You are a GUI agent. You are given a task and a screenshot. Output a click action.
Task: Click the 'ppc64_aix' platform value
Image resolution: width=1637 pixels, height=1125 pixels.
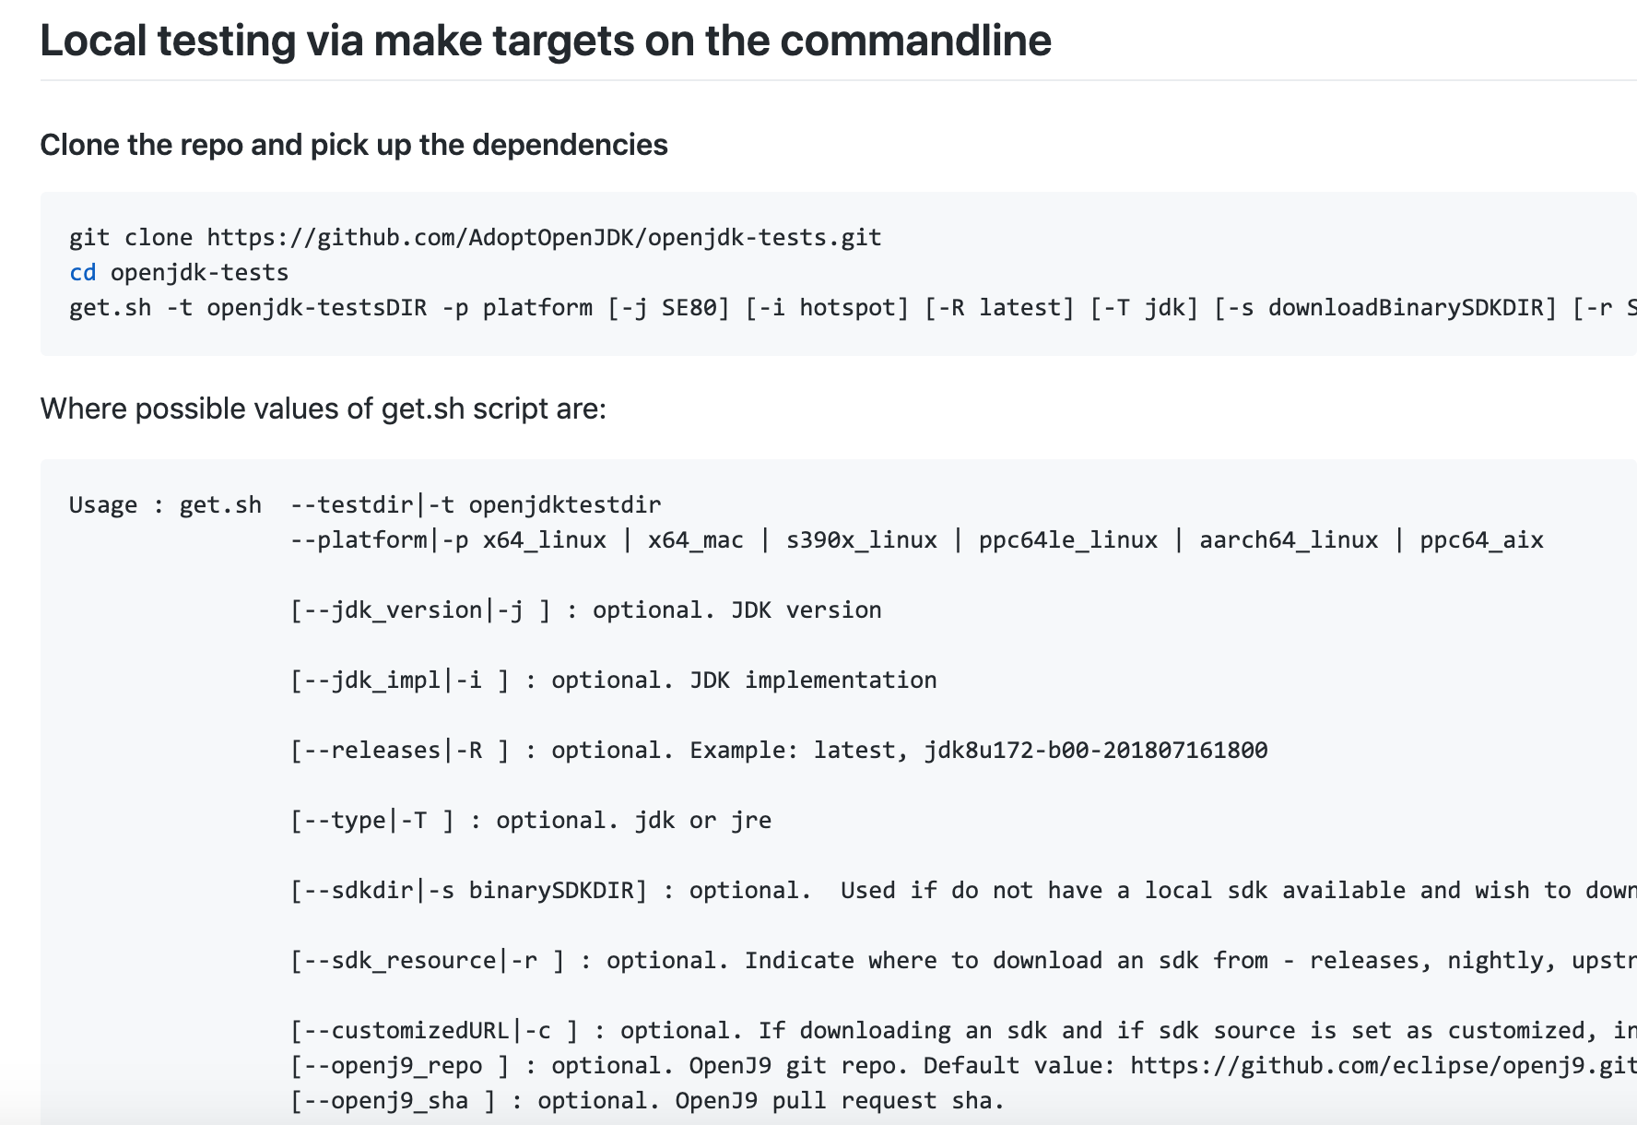click(x=1481, y=540)
